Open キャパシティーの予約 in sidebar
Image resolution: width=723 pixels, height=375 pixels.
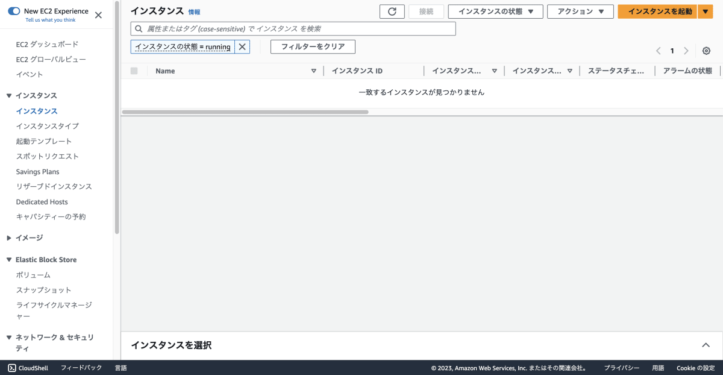tap(51, 216)
